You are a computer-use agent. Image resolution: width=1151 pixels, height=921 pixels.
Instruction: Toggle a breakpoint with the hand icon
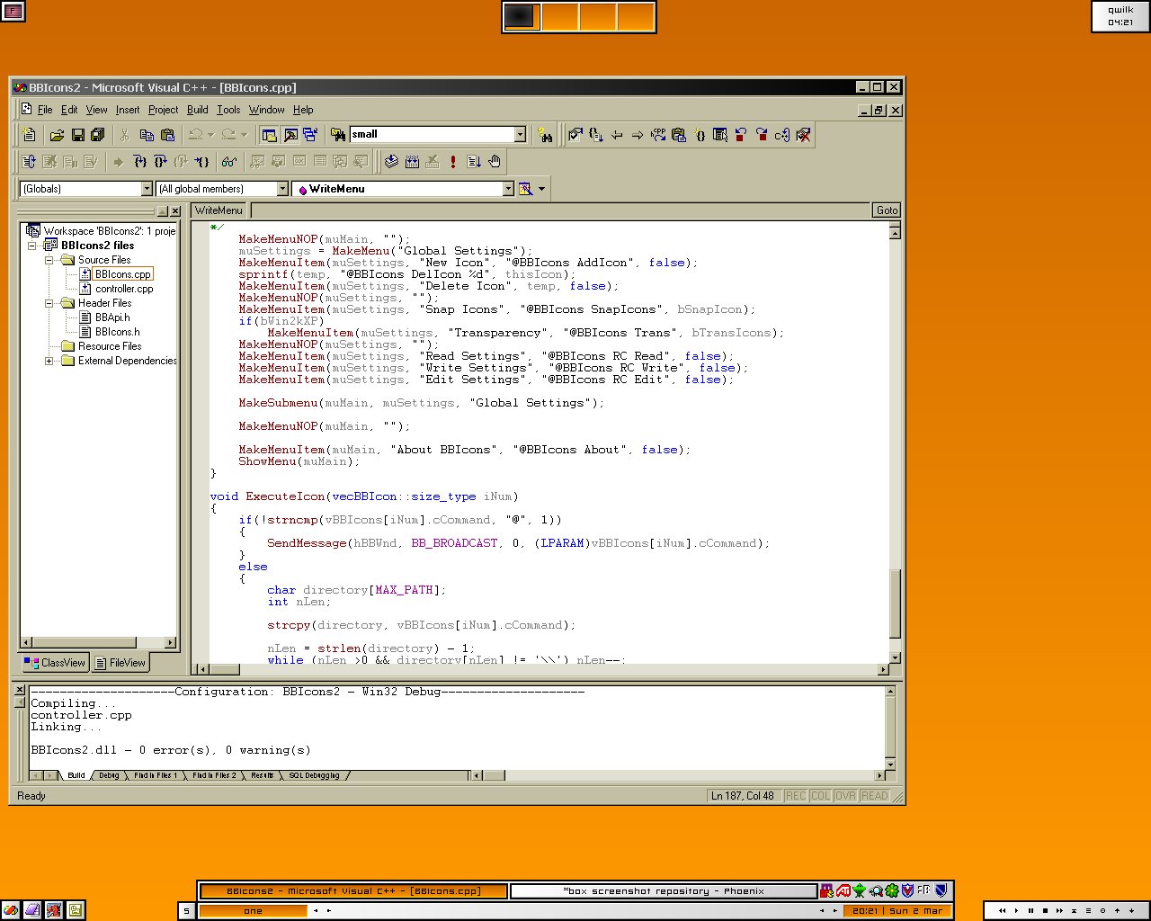[x=495, y=162]
